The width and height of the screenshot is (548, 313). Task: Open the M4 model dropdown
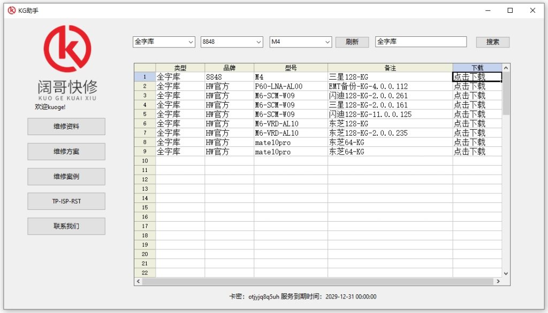click(300, 42)
